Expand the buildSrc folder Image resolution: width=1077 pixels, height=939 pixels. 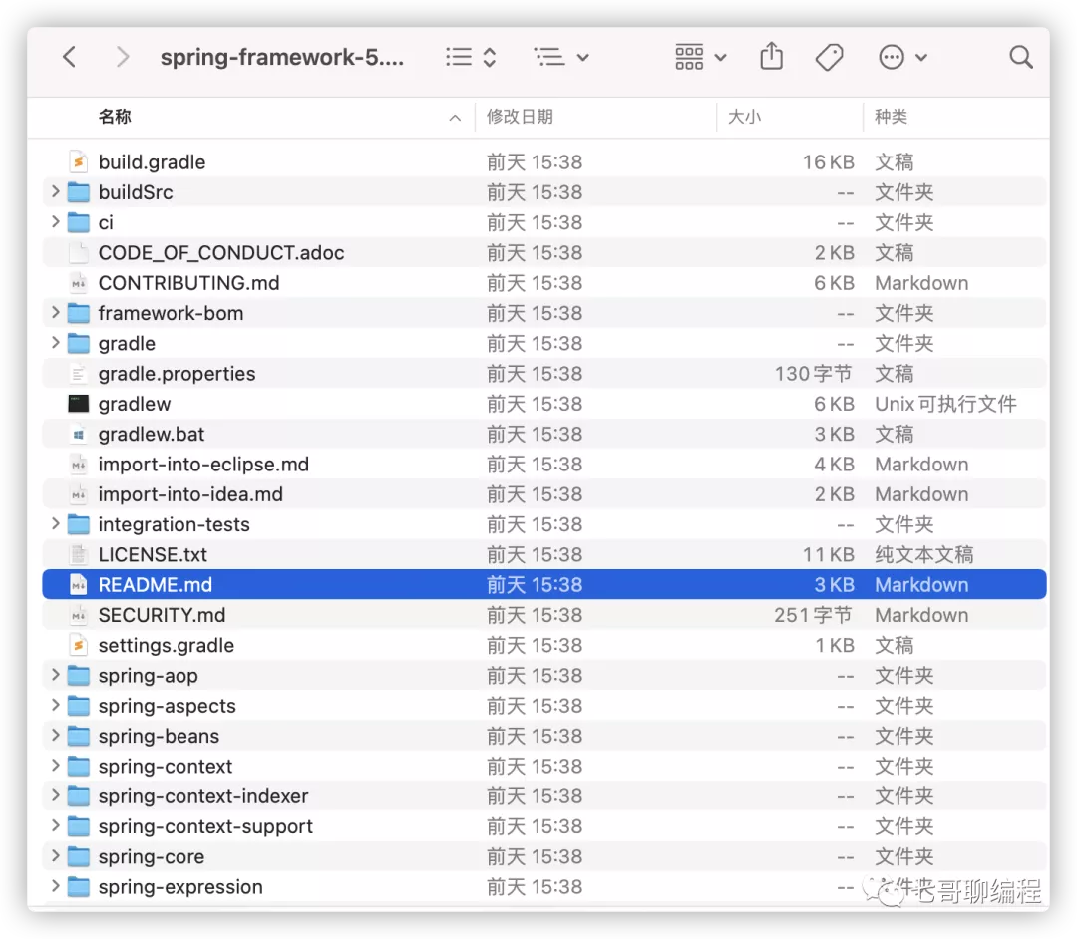(x=56, y=191)
